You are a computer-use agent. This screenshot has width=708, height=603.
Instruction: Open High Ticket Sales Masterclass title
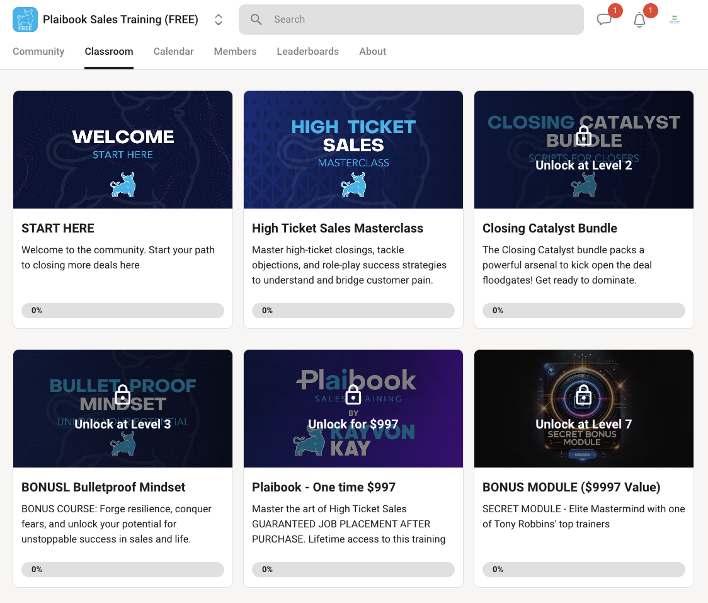[338, 228]
